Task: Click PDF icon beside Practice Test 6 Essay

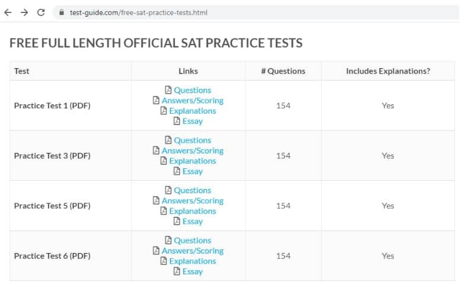Action: 177,271
